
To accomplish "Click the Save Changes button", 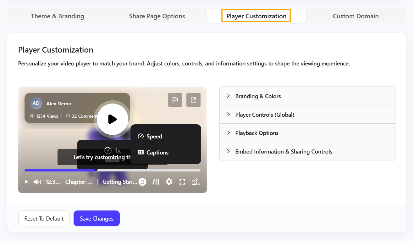I will [97, 218].
